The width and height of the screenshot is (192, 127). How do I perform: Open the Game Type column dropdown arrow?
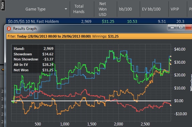(x=66, y=9)
